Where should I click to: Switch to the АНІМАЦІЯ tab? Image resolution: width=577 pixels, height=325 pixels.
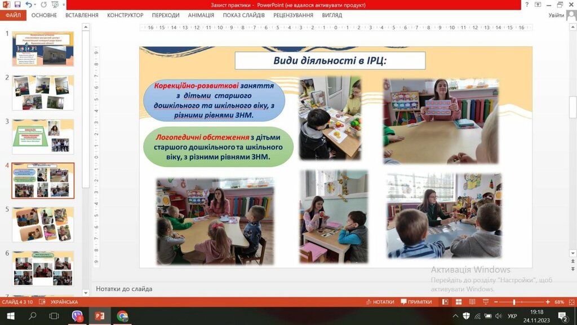click(201, 15)
